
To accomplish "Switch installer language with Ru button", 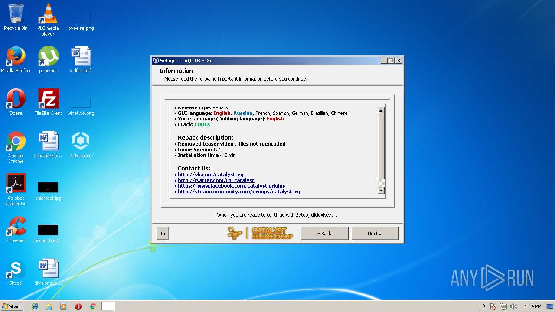I will pos(162,234).
